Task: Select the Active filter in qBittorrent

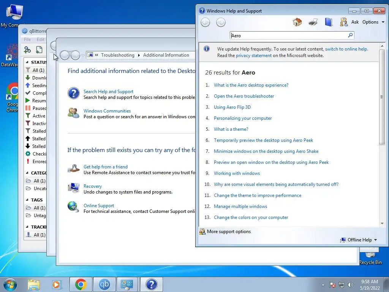Action: coord(36,116)
